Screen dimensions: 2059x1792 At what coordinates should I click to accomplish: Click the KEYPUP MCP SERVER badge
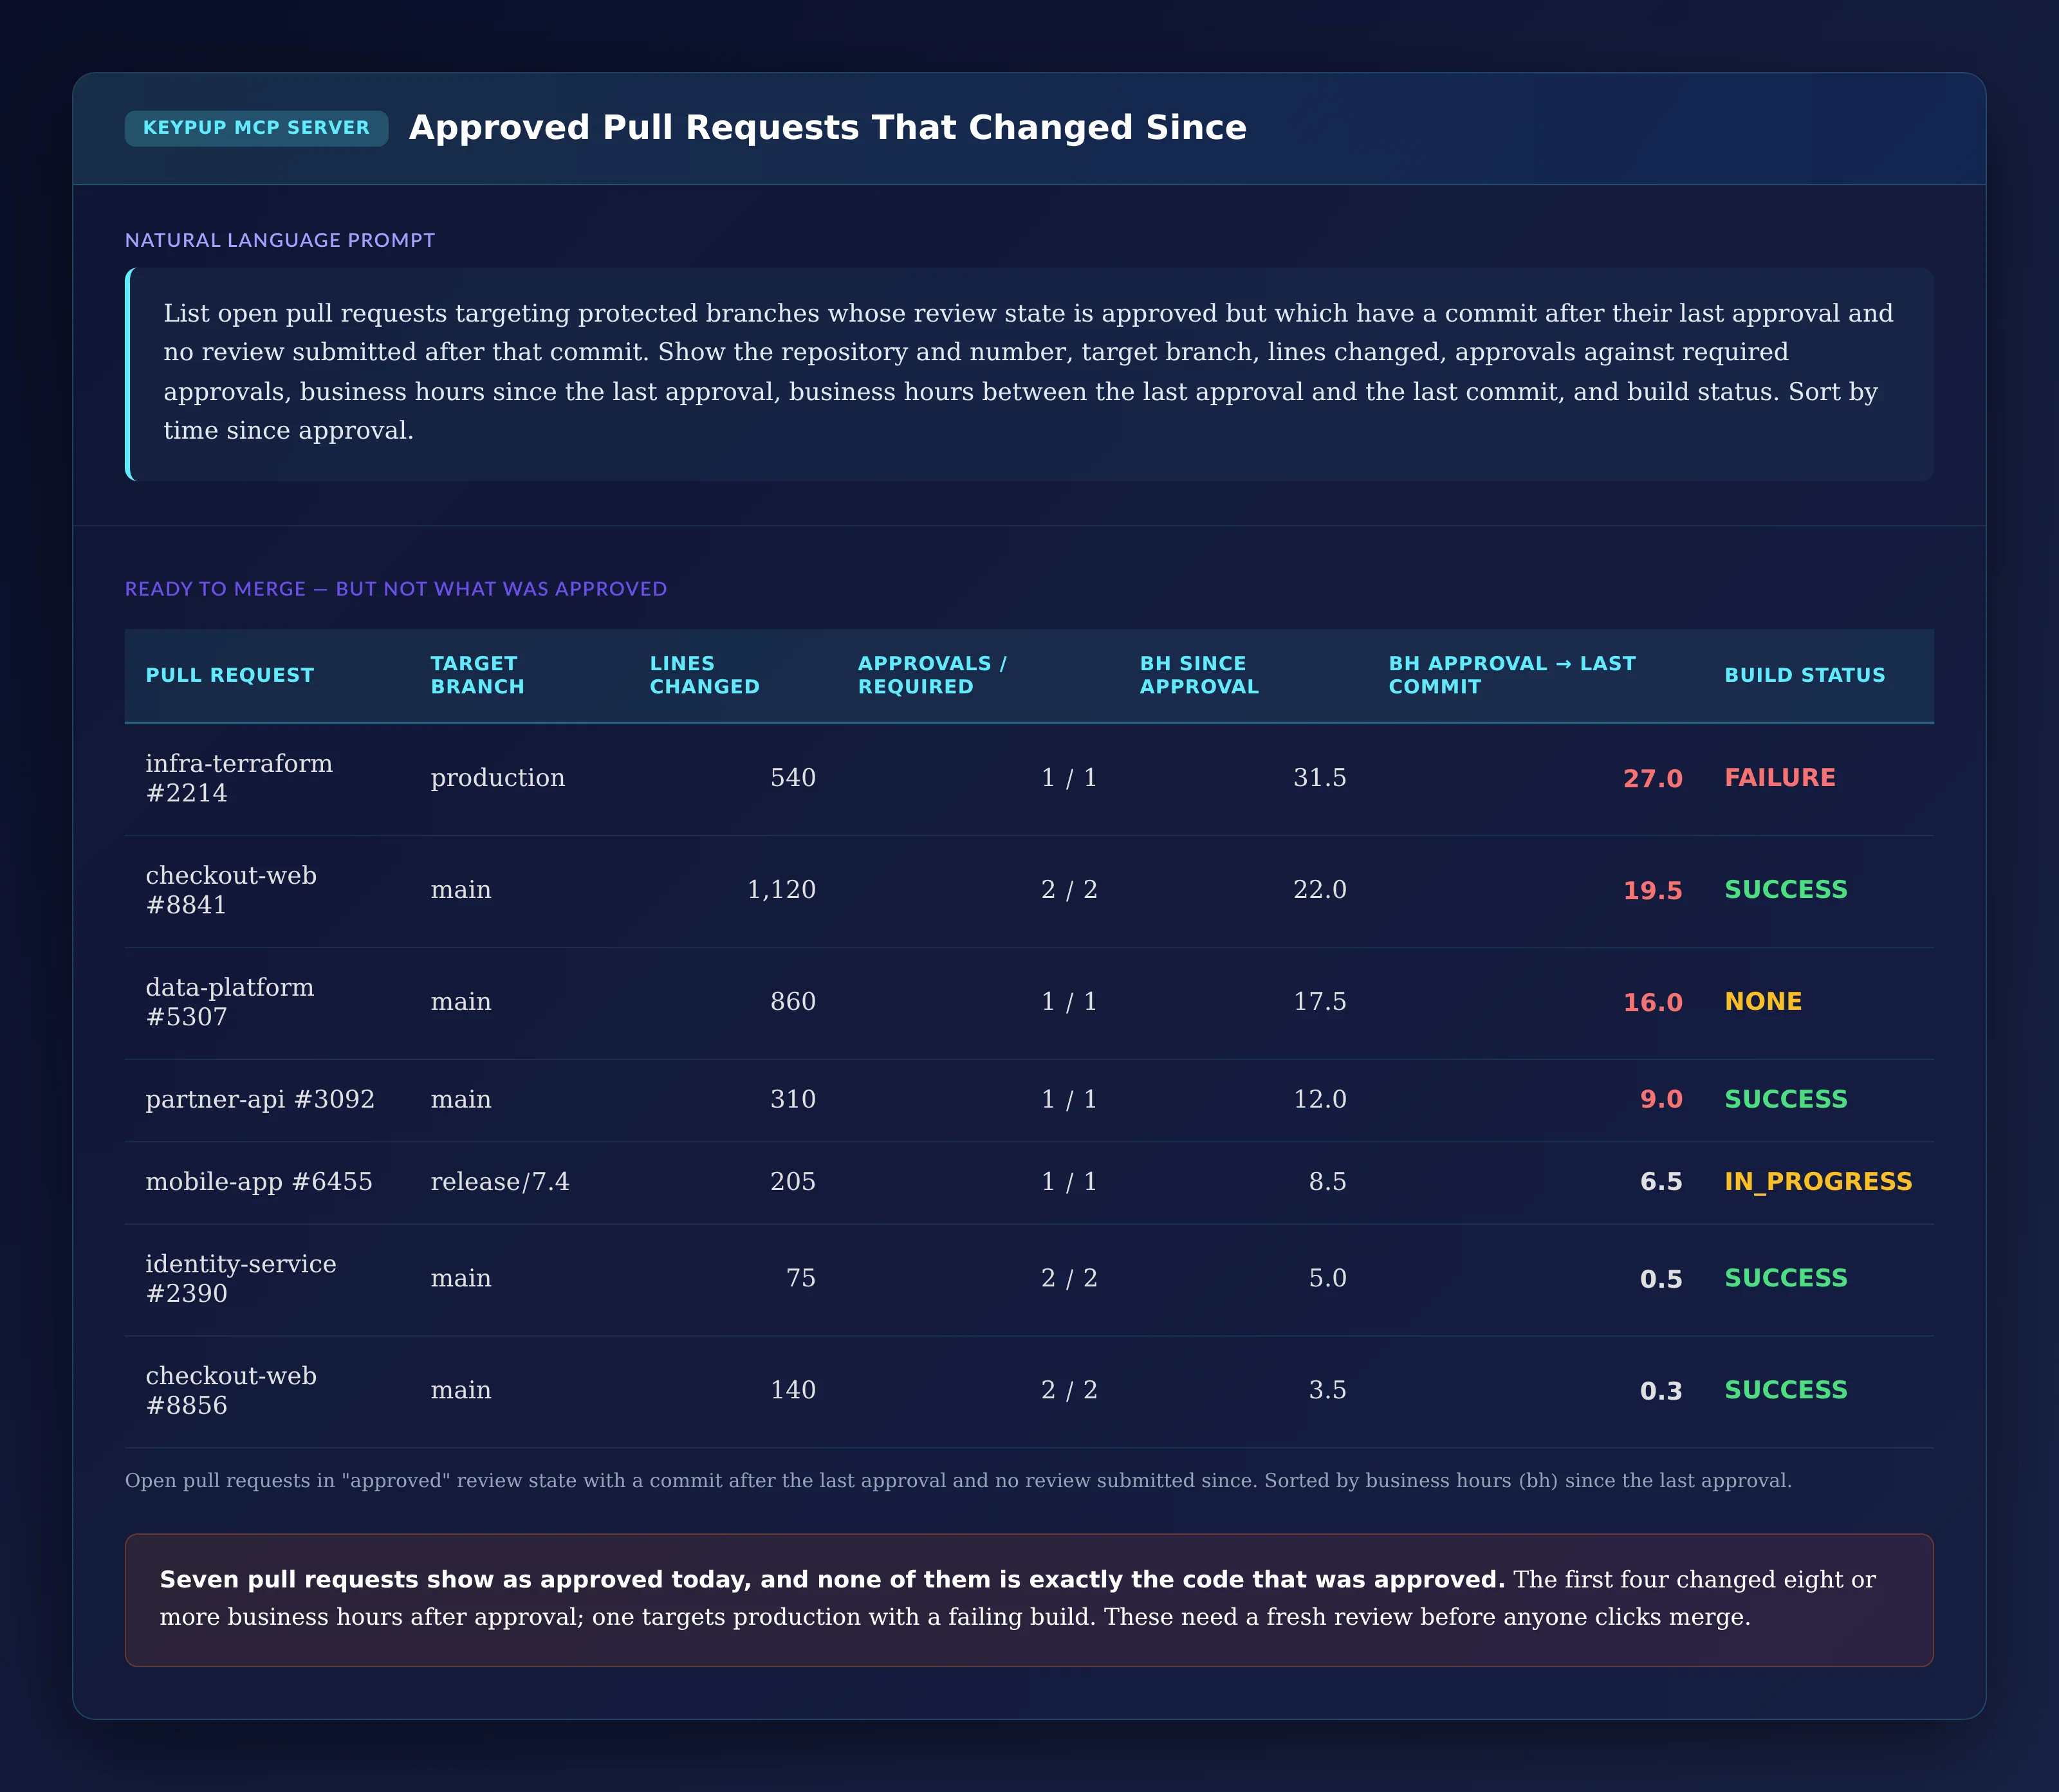click(x=256, y=128)
